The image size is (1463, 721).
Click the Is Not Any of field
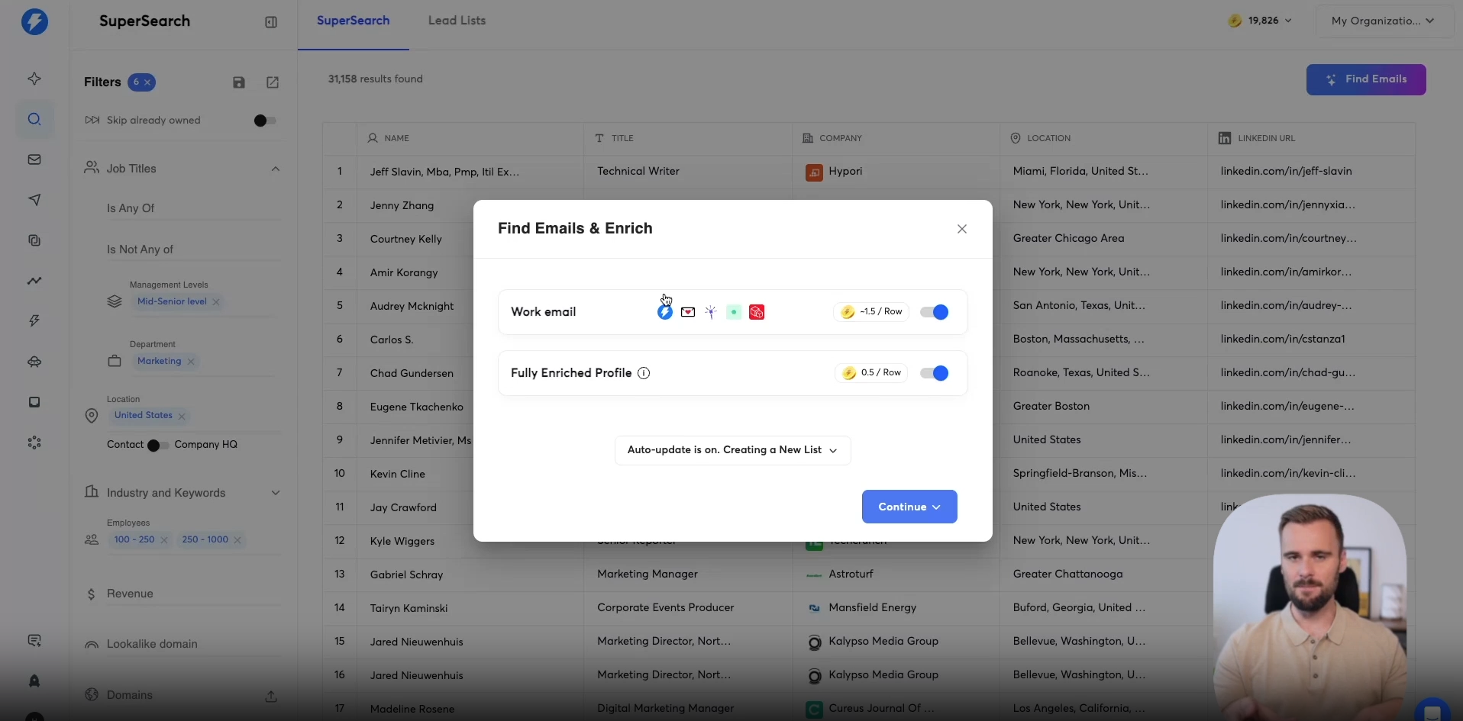[x=193, y=249]
